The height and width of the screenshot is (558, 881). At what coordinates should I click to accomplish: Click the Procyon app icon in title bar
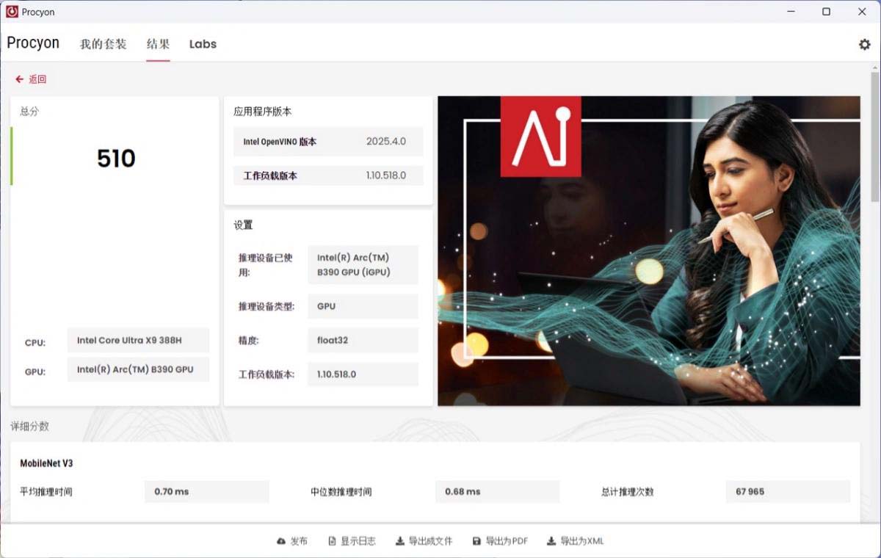[12, 12]
